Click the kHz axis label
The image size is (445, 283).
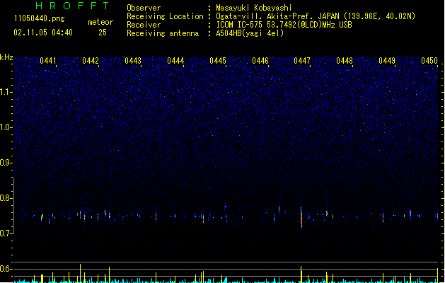[6, 57]
